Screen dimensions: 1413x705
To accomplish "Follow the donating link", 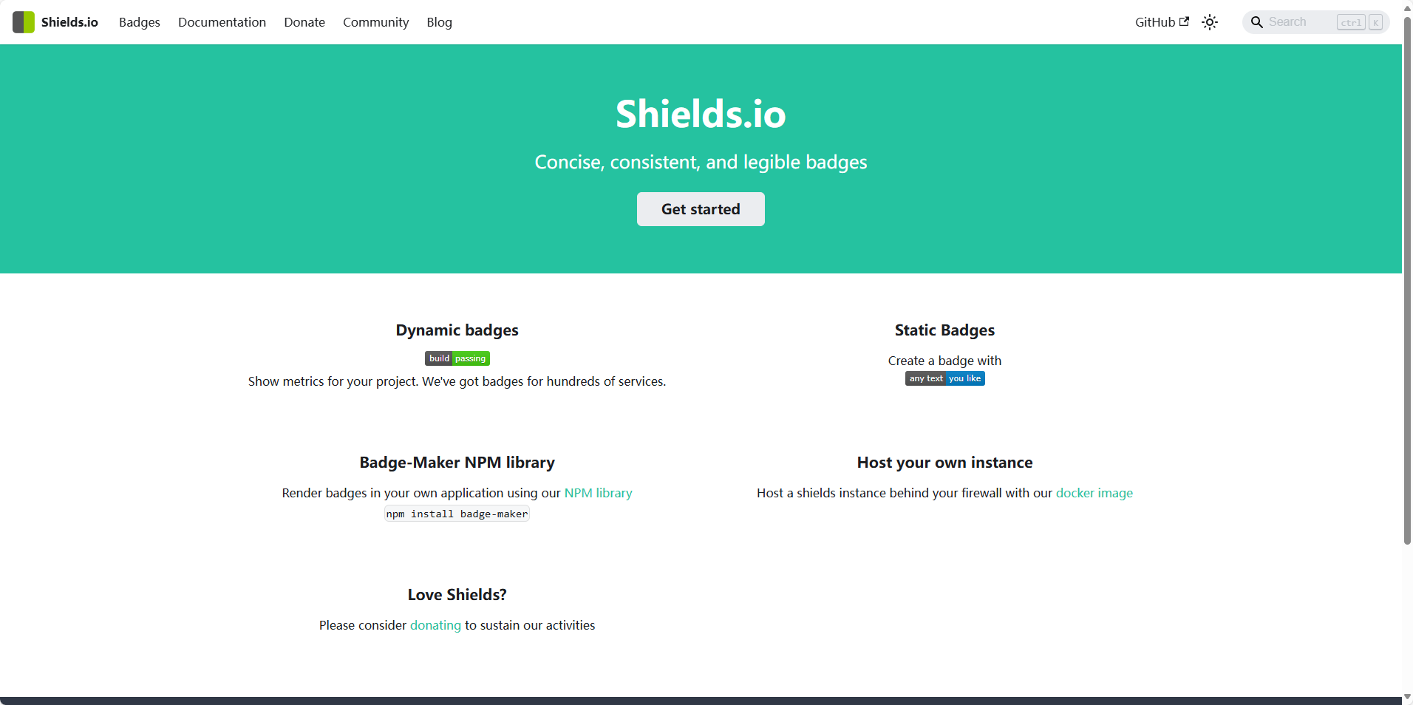I will 435,625.
